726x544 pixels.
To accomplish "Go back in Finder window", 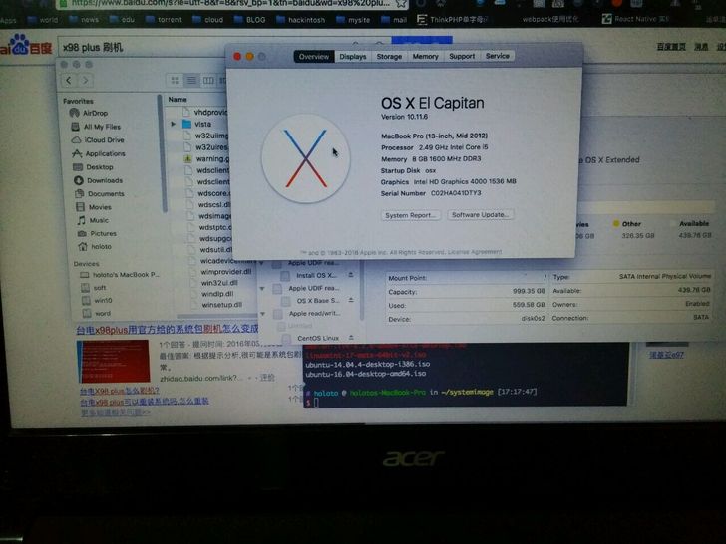I will click(x=69, y=80).
